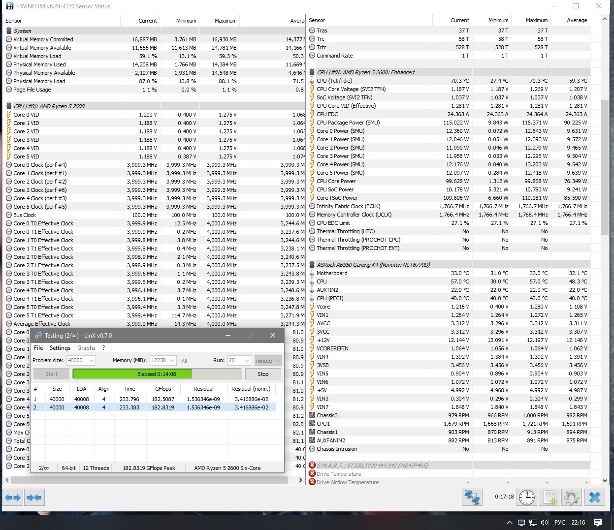
Task: Open the remote network monitoring icon
Action: click(472, 497)
